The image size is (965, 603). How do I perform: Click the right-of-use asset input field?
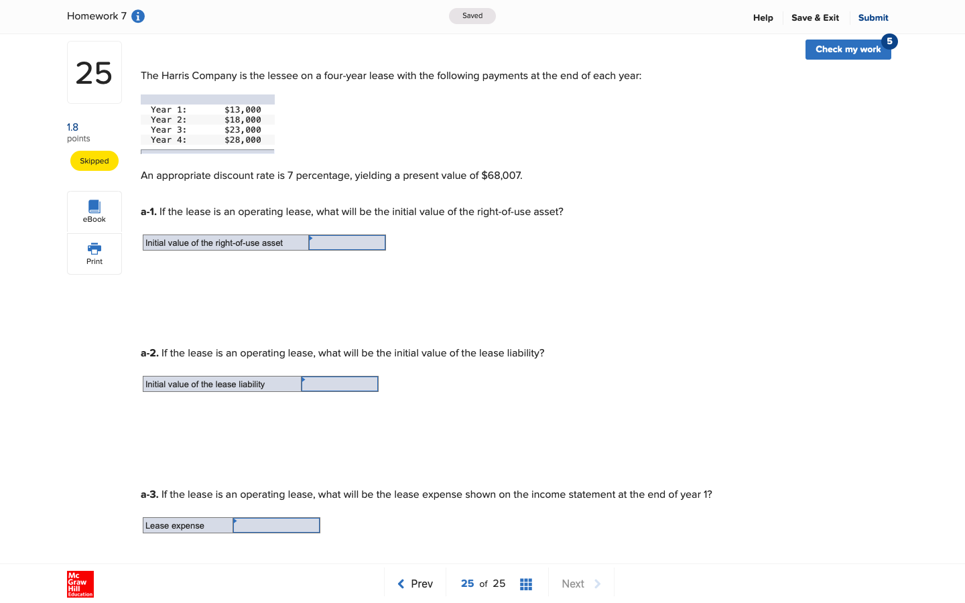[346, 242]
